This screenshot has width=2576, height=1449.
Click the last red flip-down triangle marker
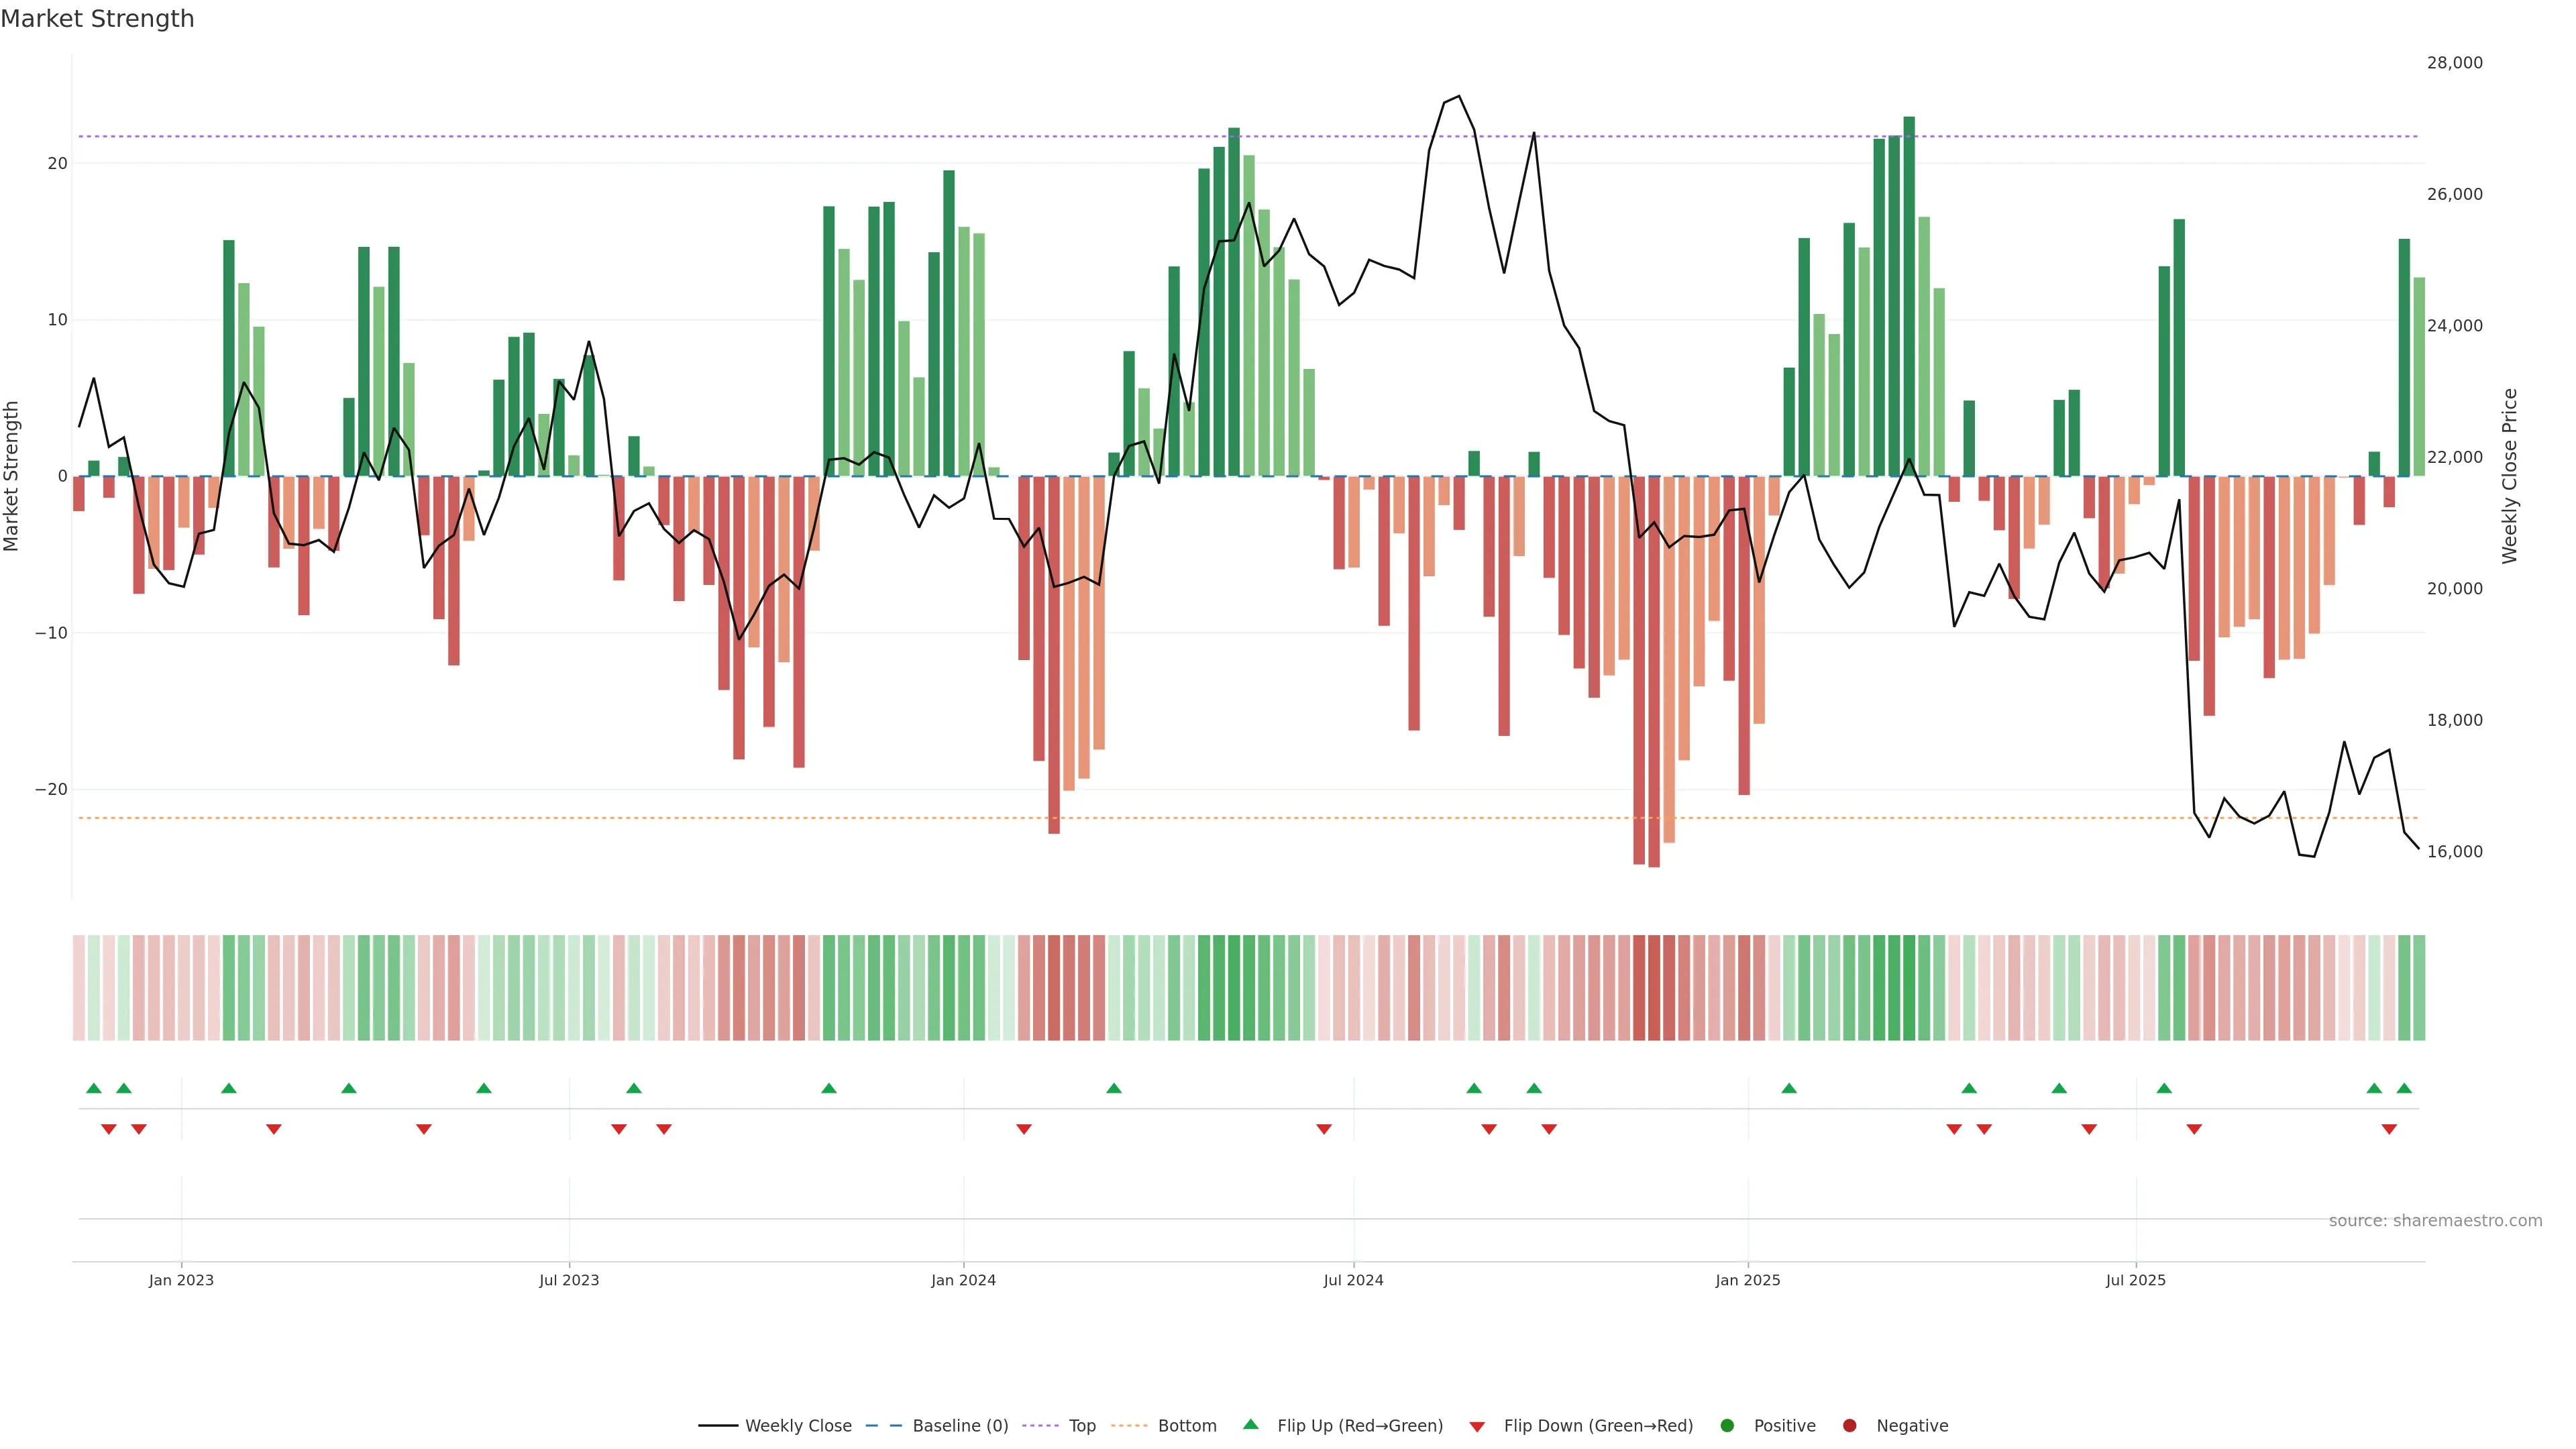[2389, 1129]
